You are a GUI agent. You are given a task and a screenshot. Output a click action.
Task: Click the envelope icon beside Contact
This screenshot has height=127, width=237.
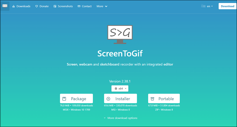point(79,6)
